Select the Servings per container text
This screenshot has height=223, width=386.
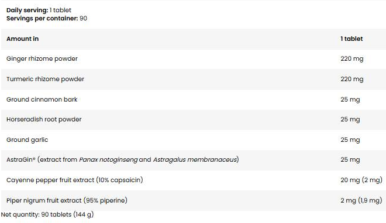click(x=42, y=19)
